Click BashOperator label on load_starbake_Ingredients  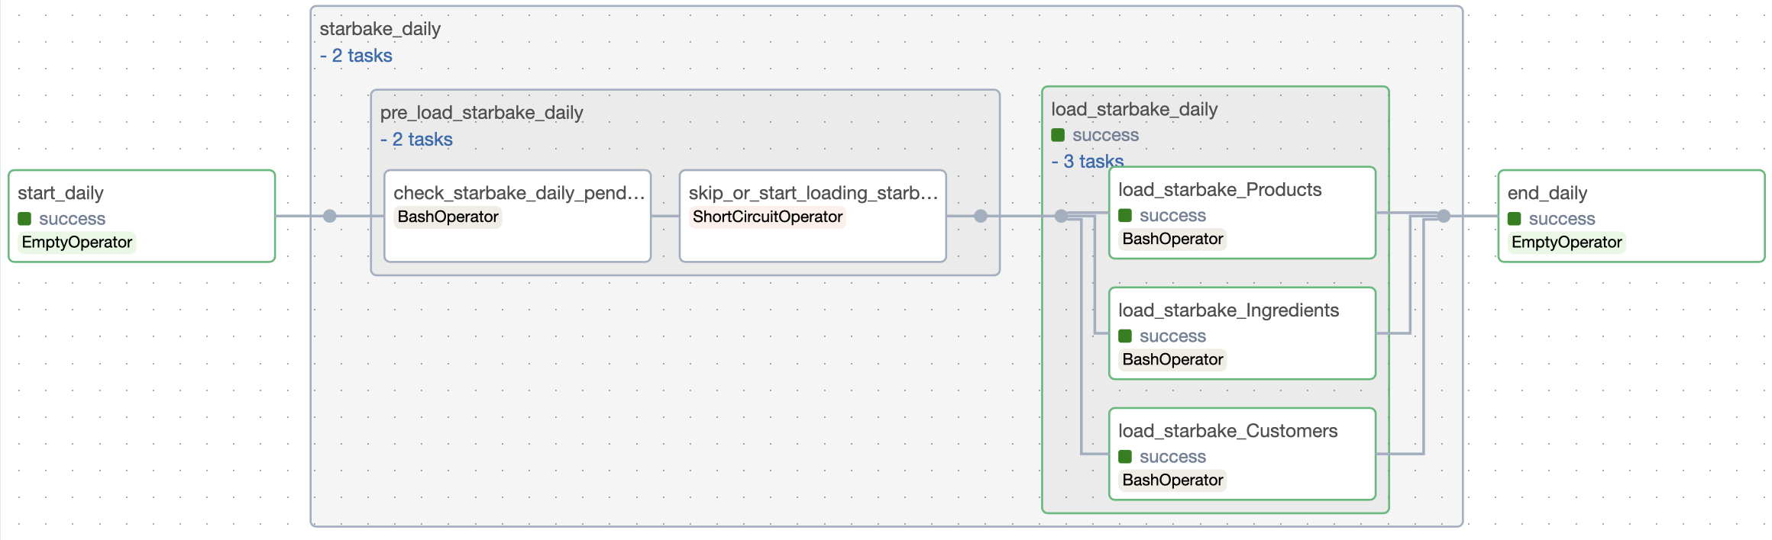[1173, 360]
